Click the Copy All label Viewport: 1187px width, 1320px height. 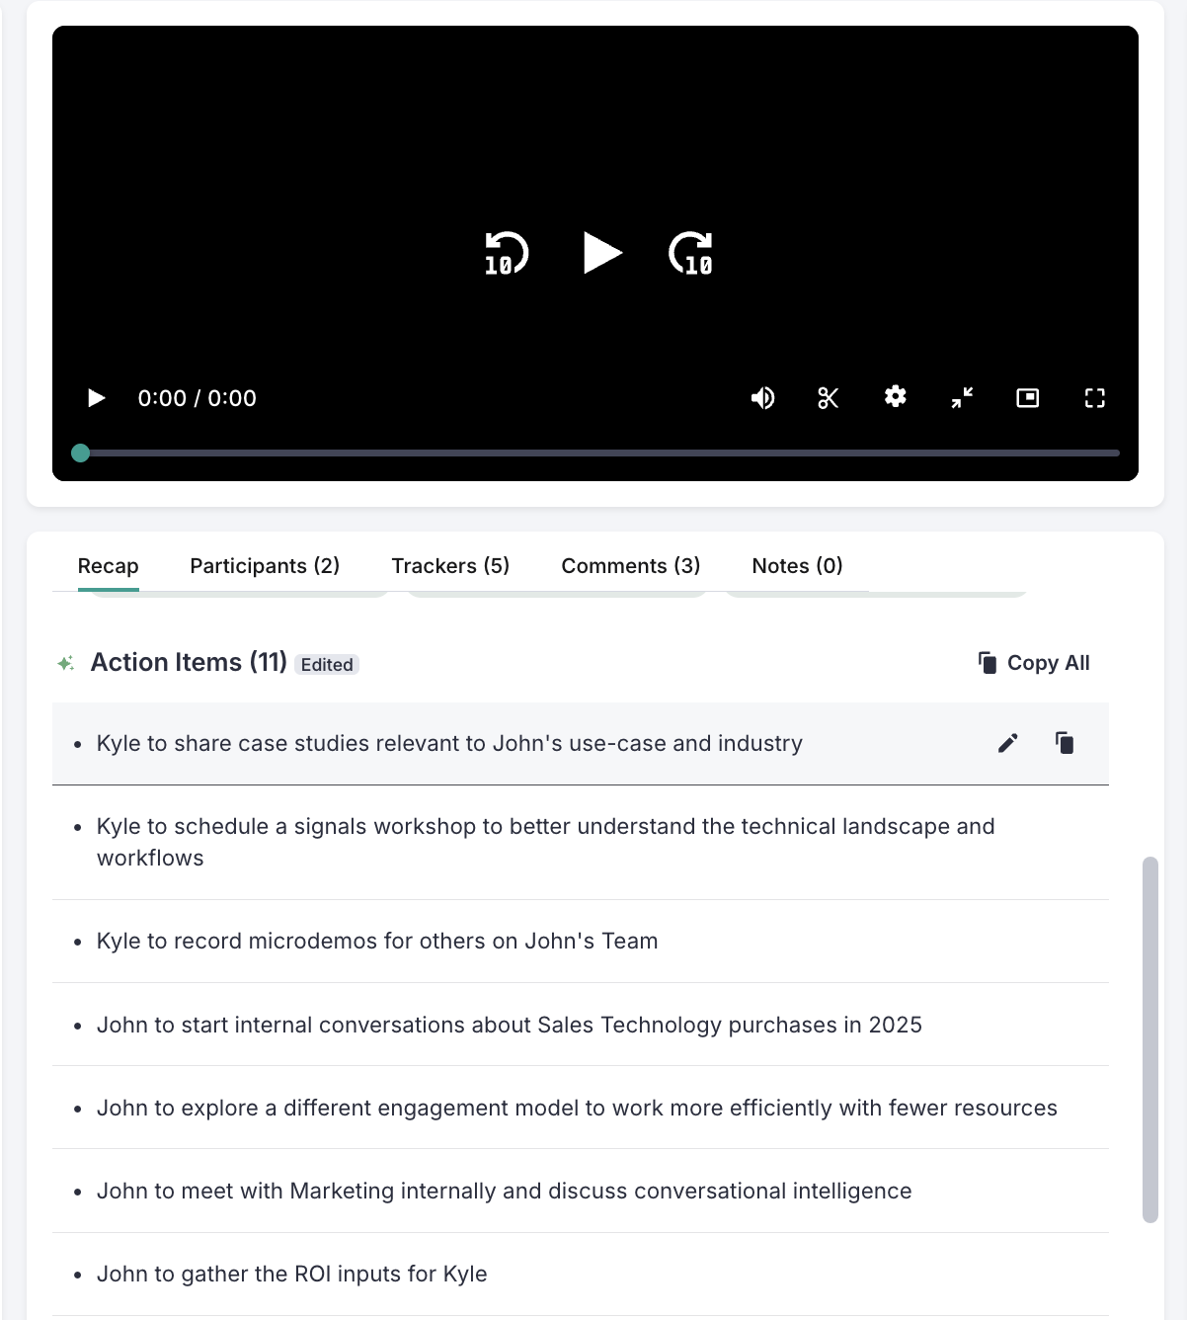tap(1048, 662)
